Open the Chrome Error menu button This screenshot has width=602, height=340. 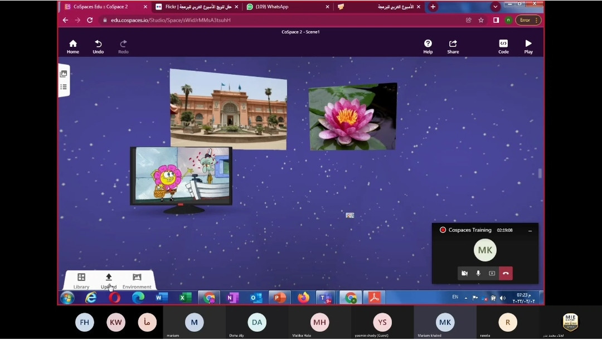(528, 20)
